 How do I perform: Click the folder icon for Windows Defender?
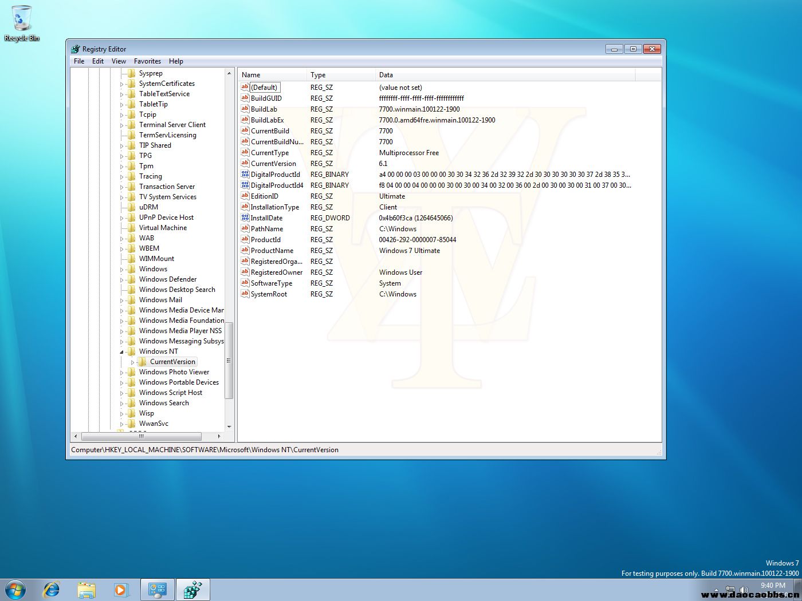coord(132,279)
